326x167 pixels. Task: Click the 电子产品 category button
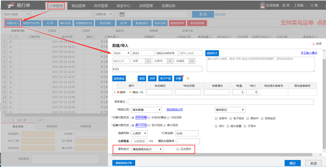[x=166, y=78]
